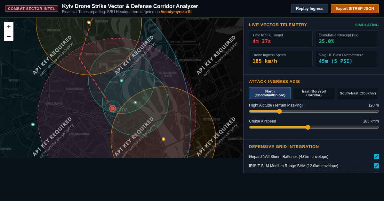The image size is (384, 201).
Task: Click the 185 km/h airspeed readout
Action: pos(371,121)
